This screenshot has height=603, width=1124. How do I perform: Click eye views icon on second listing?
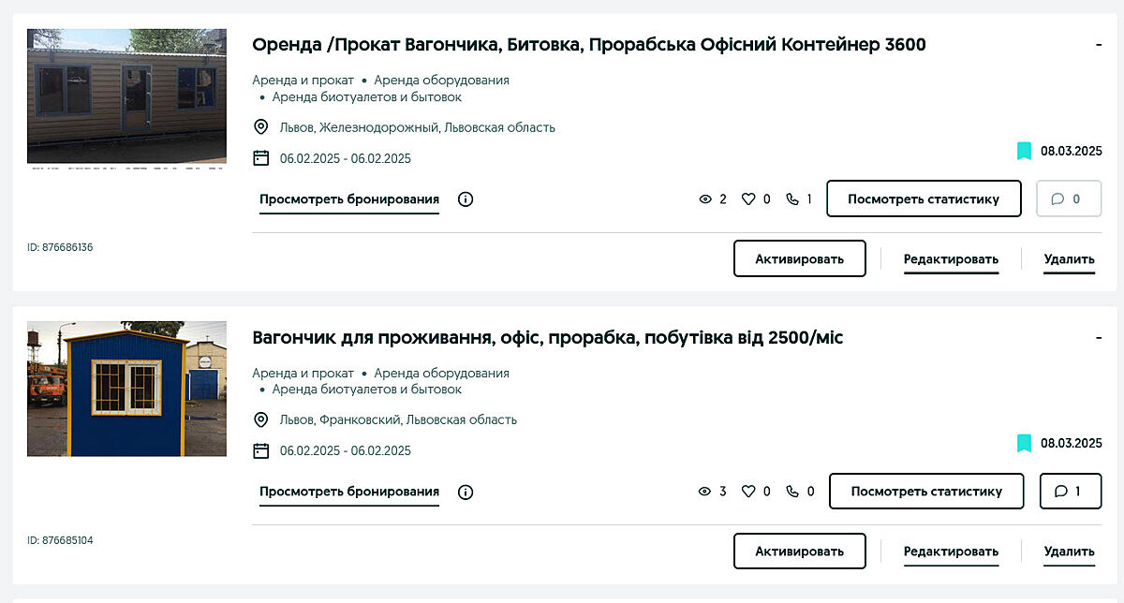(x=705, y=492)
